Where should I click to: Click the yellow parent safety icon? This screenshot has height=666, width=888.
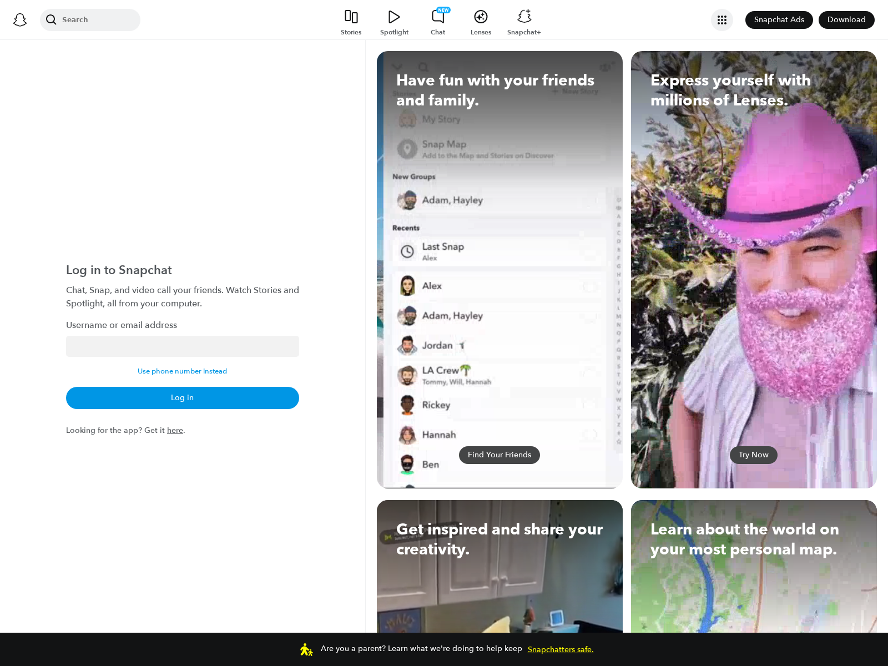(x=306, y=649)
